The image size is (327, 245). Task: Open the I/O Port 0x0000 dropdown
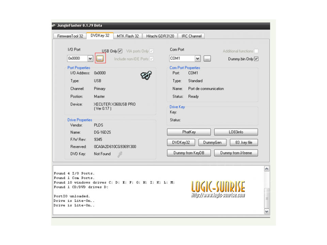(90, 59)
